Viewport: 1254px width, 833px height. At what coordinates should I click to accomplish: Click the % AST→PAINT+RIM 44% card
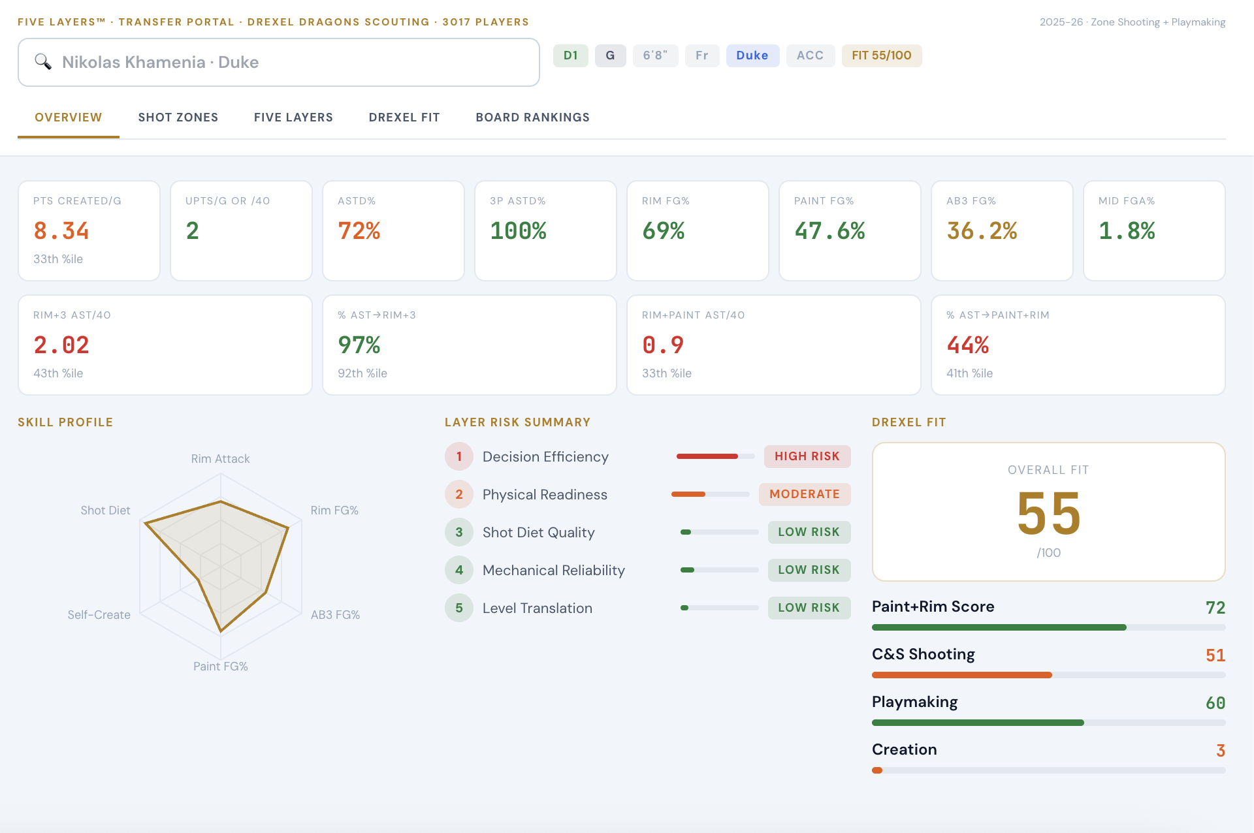[1078, 345]
